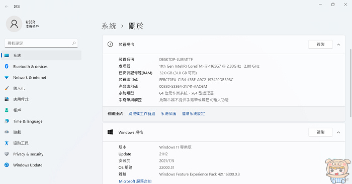Go back with the arrow icon
This screenshot has width=352, height=184.
[6, 7]
